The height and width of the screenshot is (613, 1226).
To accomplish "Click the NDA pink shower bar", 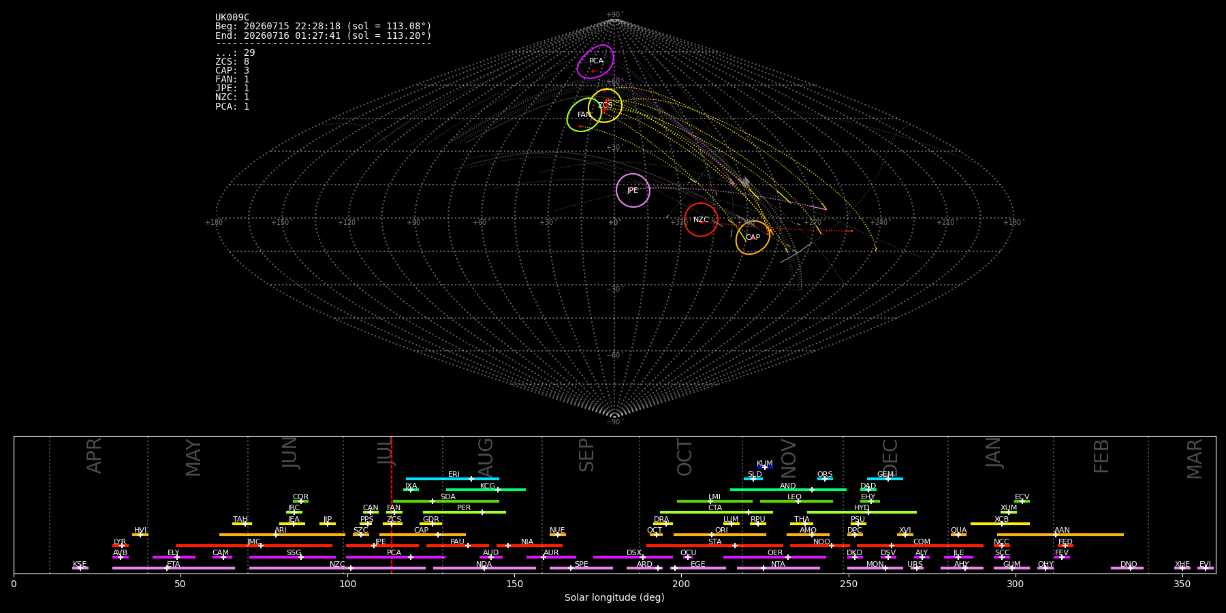I will tap(484, 568).
